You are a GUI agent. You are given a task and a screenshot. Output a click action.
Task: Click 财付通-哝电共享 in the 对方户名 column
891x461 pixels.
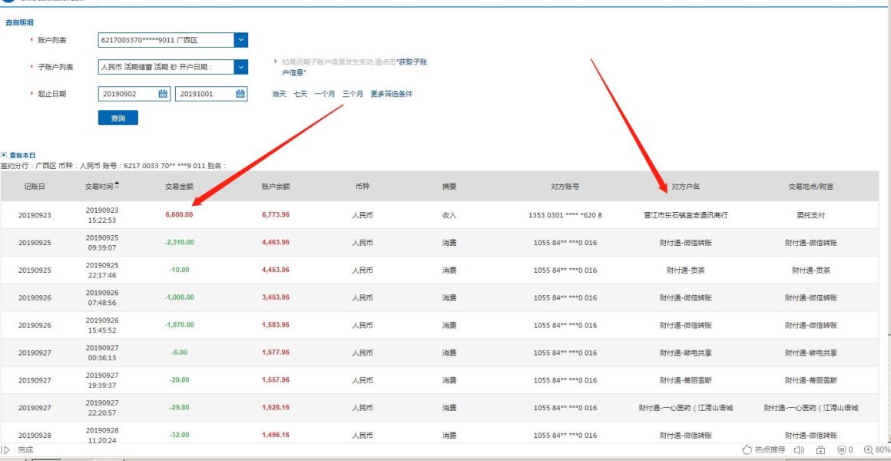(685, 353)
